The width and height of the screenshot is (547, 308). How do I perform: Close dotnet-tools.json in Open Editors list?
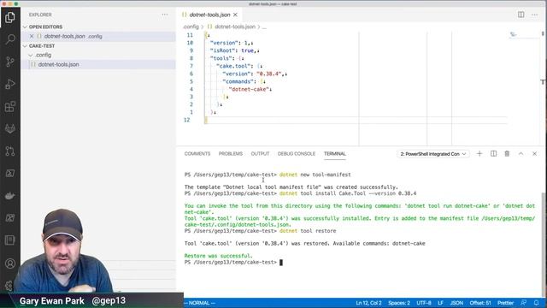32,36
